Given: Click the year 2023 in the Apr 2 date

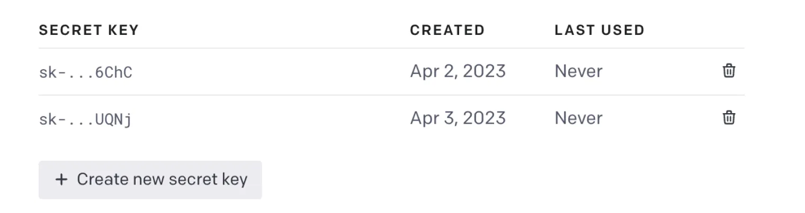Looking at the screenshot, I should 484,71.
